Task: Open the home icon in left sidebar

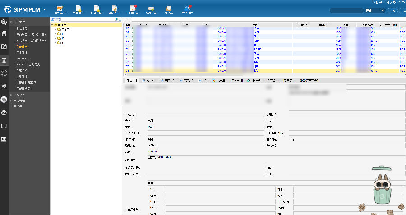Action: tap(4, 33)
